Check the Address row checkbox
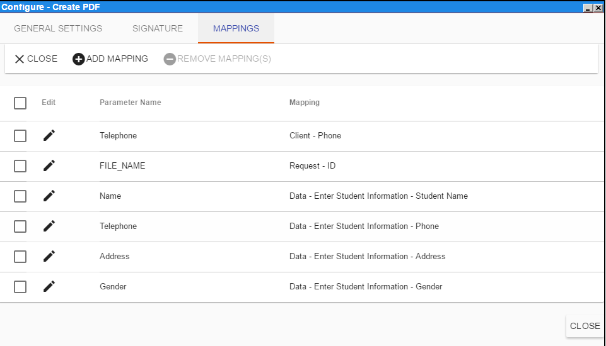 [x=20, y=257]
